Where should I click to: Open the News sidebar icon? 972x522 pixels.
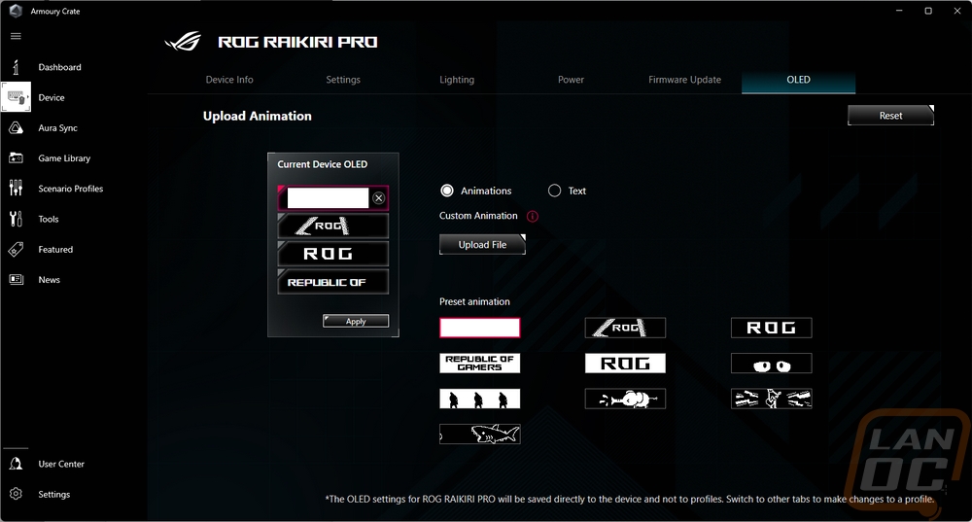tap(16, 280)
